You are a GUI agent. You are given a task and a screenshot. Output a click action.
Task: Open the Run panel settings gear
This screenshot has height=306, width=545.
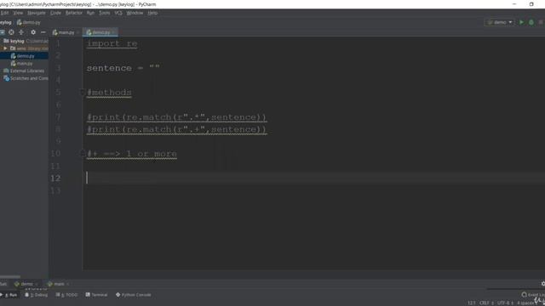[543, 284]
